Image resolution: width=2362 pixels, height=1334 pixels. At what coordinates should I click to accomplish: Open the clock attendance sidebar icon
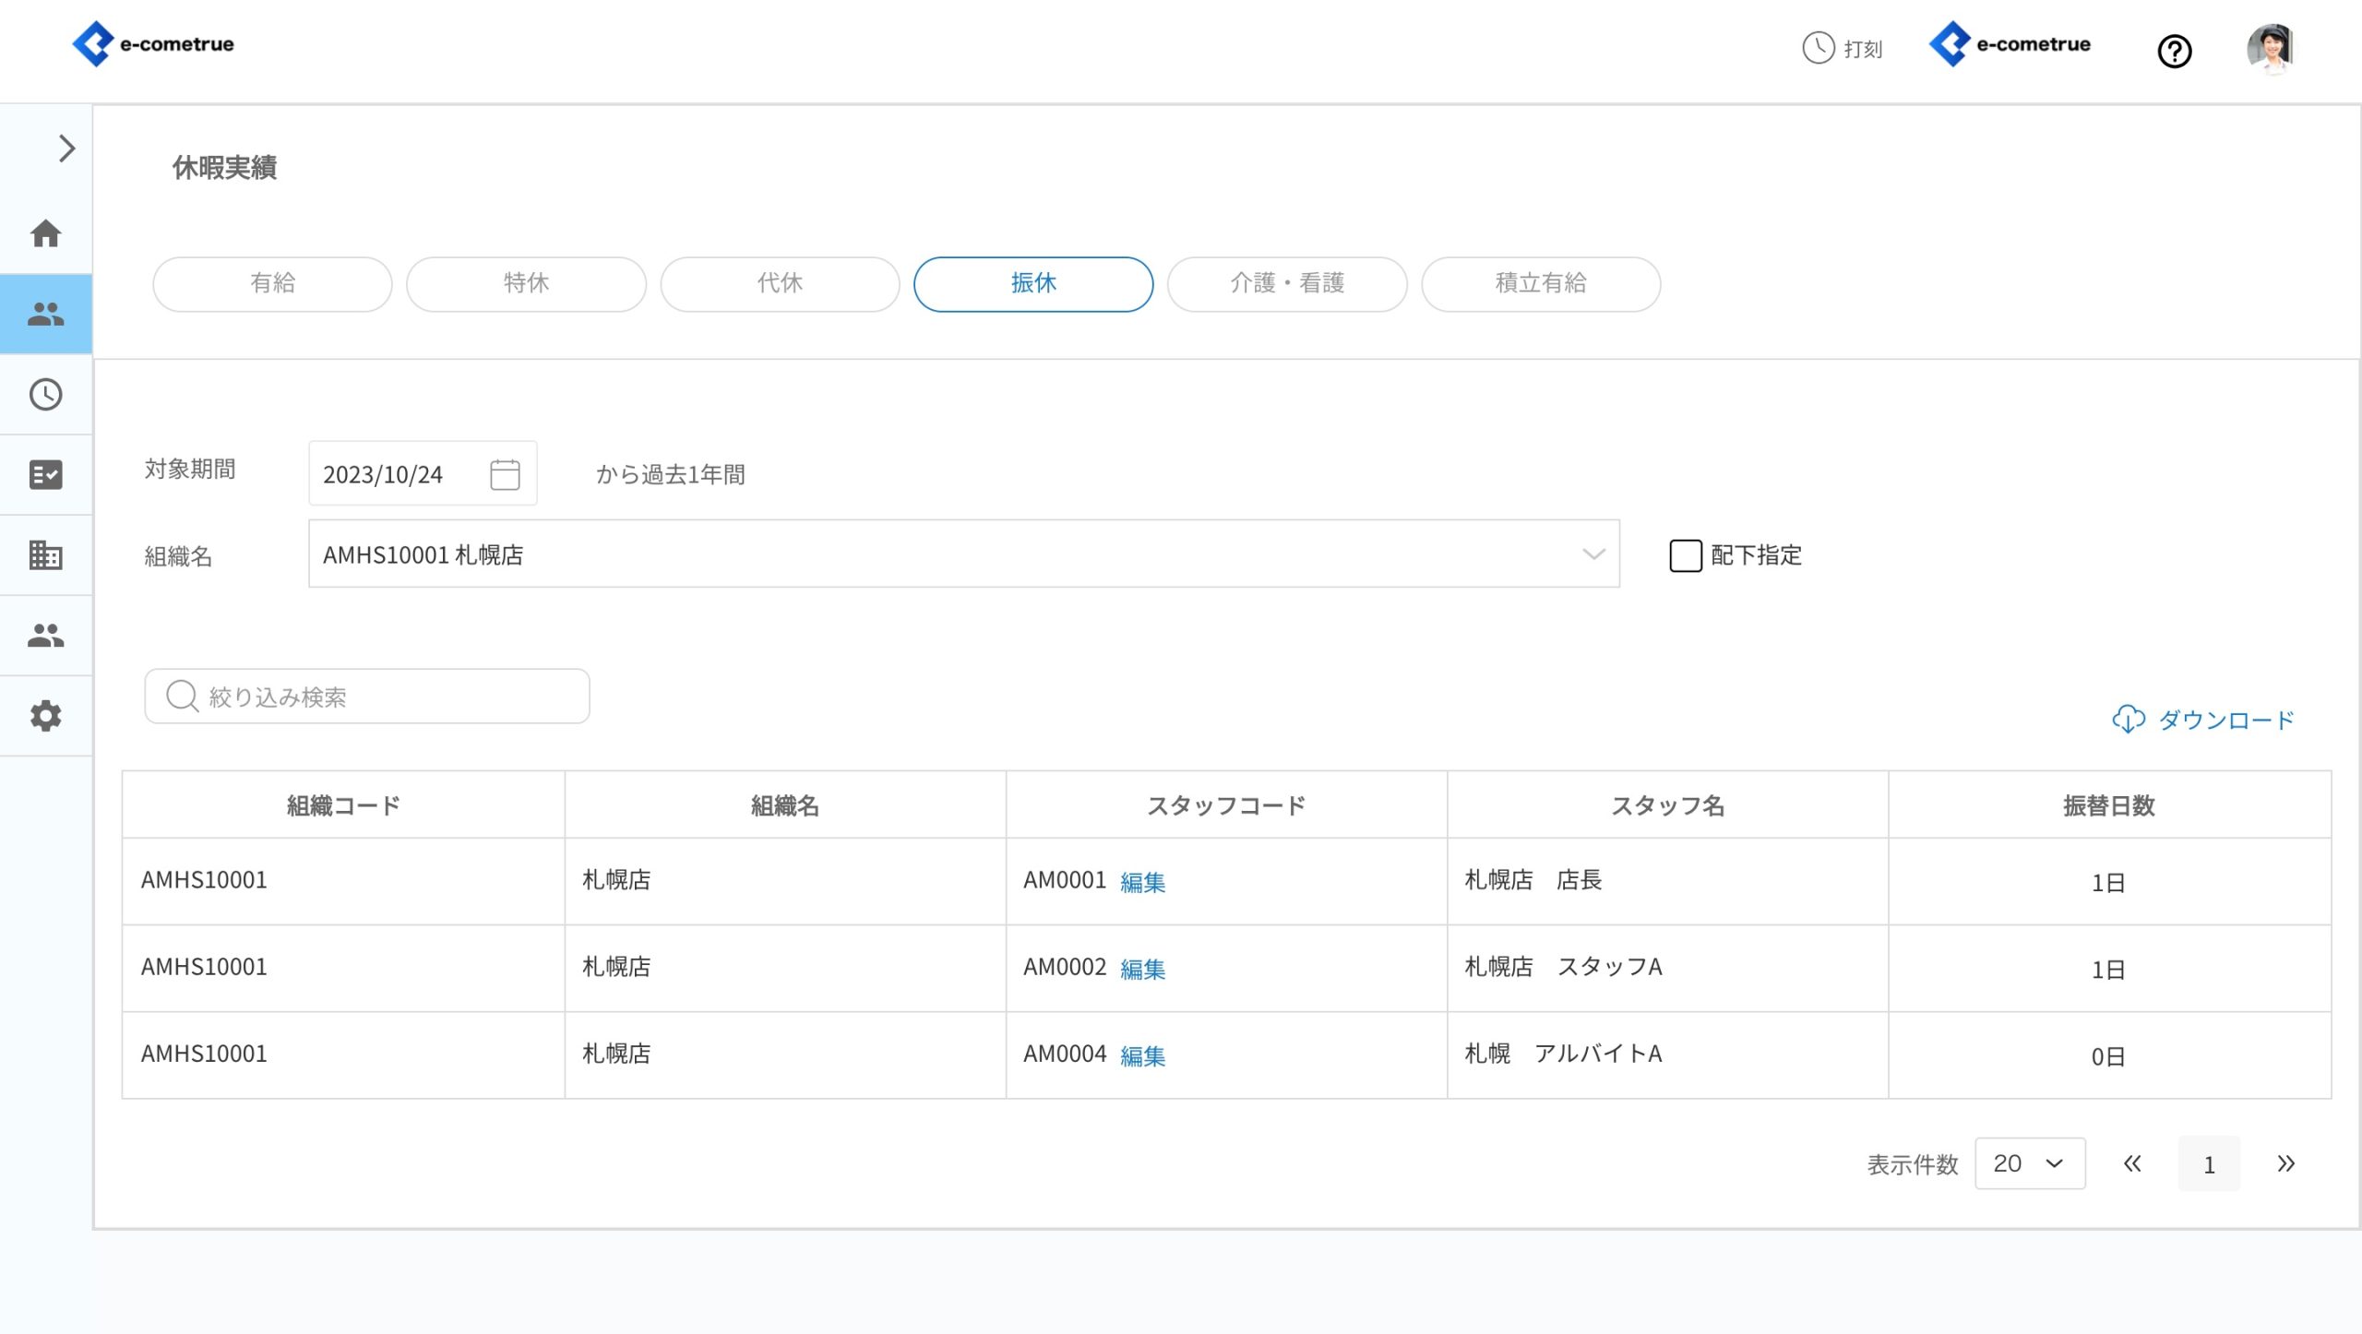coord(45,395)
